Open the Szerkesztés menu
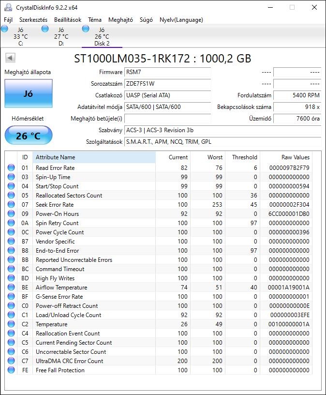The width and height of the screenshot is (326, 395). (33, 20)
